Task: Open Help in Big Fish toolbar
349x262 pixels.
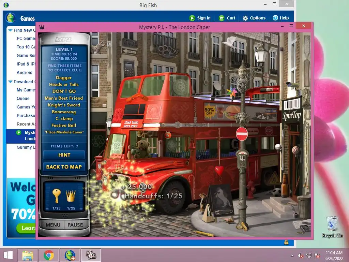Action: 281,18
